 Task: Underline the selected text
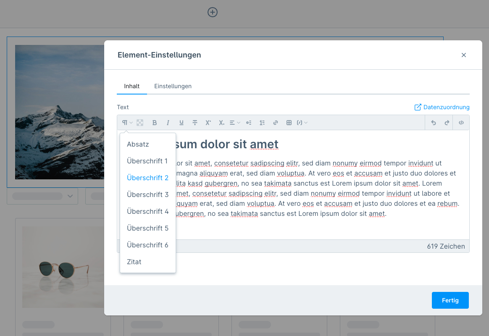(181, 123)
